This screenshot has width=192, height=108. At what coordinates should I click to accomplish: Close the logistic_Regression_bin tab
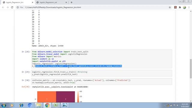pyautogui.click(x=33, y=2)
